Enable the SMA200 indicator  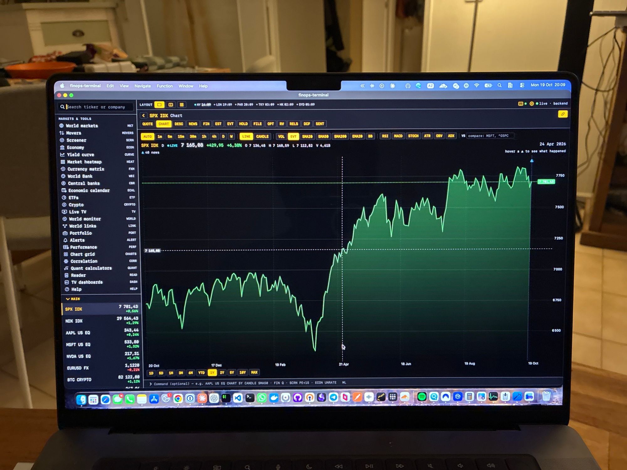coord(340,136)
